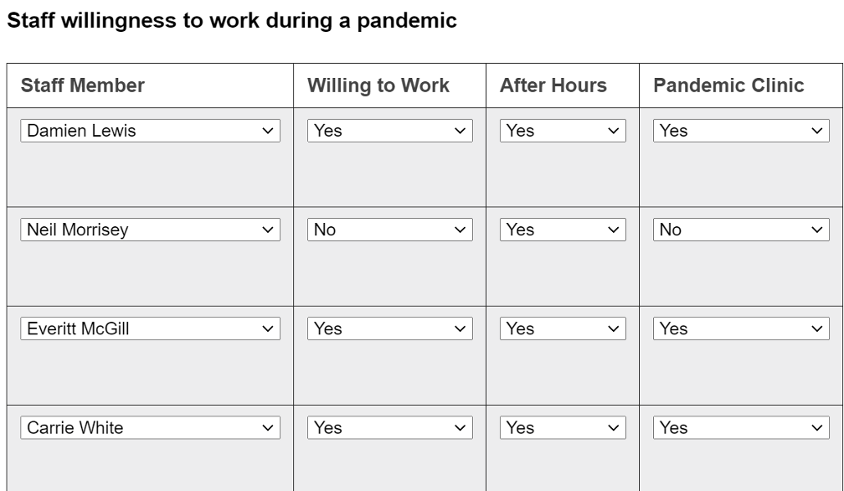Expand Neil Morrisey's After Hours dropdown
The width and height of the screenshot is (844, 491).
pyautogui.click(x=563, y=230)
